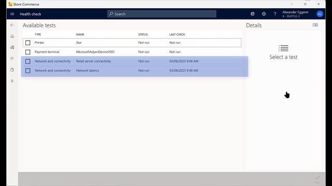Open the products sidebar icon
The height and width of the screenshot is (186, 332).
tap(12, 48)
